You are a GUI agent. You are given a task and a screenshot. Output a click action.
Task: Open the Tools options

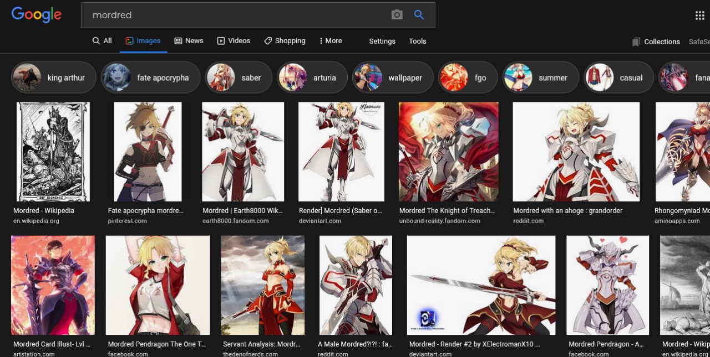tap(418, 42)
